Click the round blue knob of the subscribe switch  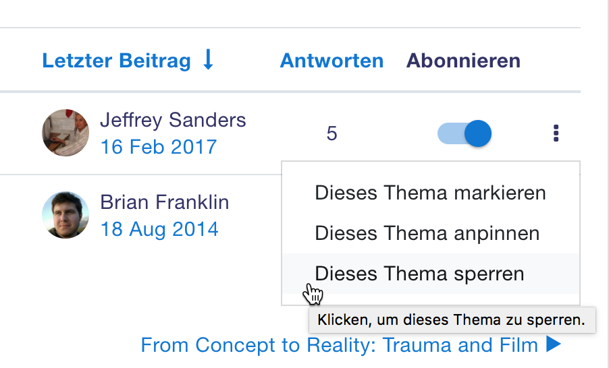478,133
